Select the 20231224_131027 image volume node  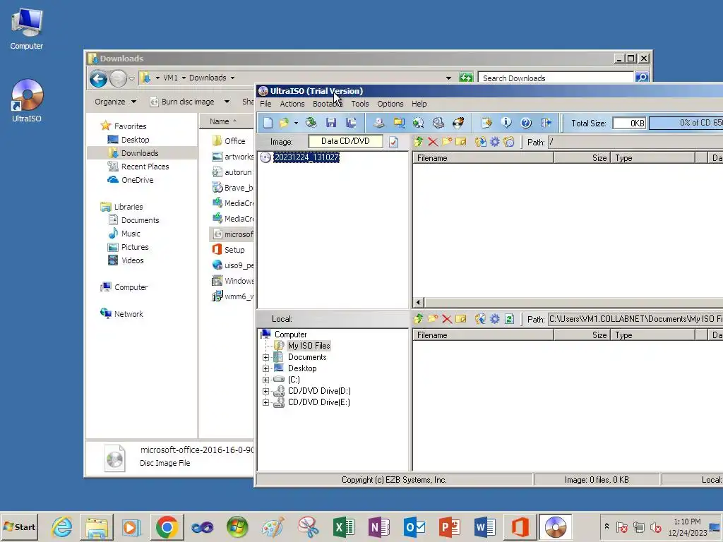[306, 157]
